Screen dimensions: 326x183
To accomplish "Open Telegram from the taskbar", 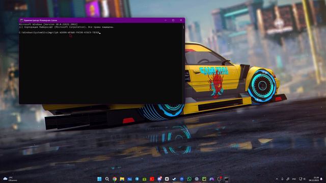I will click(x=137, y=179).
